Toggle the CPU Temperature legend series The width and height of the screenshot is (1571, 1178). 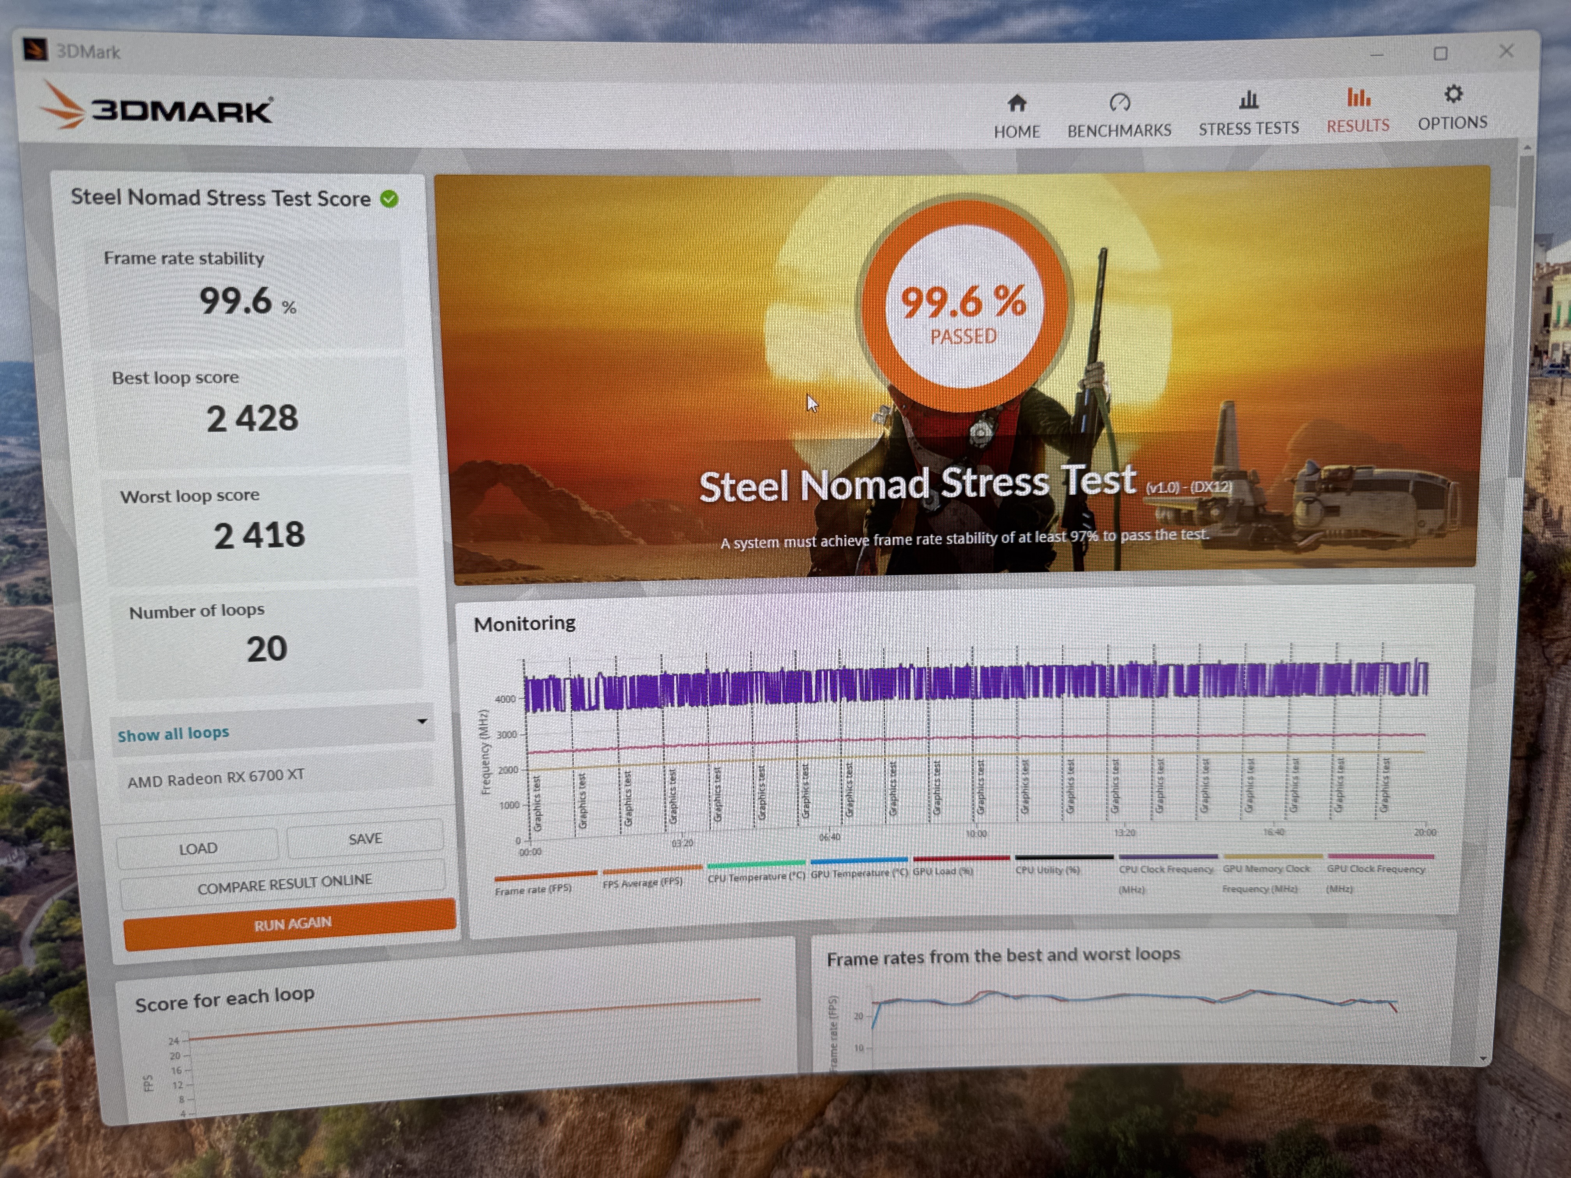point(756,872)
